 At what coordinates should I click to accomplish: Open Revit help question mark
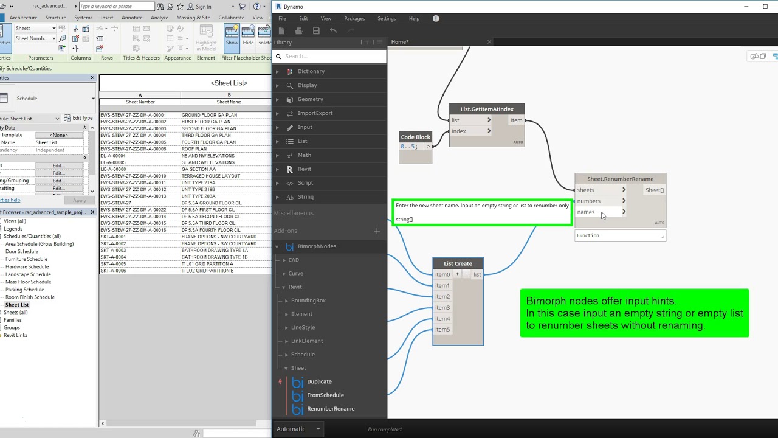(x=258, y=7)
